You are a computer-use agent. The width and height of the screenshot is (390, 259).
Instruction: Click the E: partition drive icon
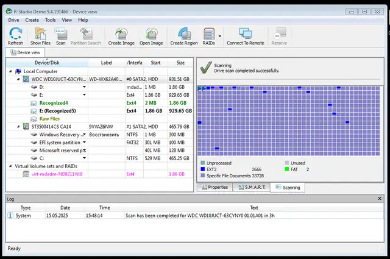pos(34,95)
